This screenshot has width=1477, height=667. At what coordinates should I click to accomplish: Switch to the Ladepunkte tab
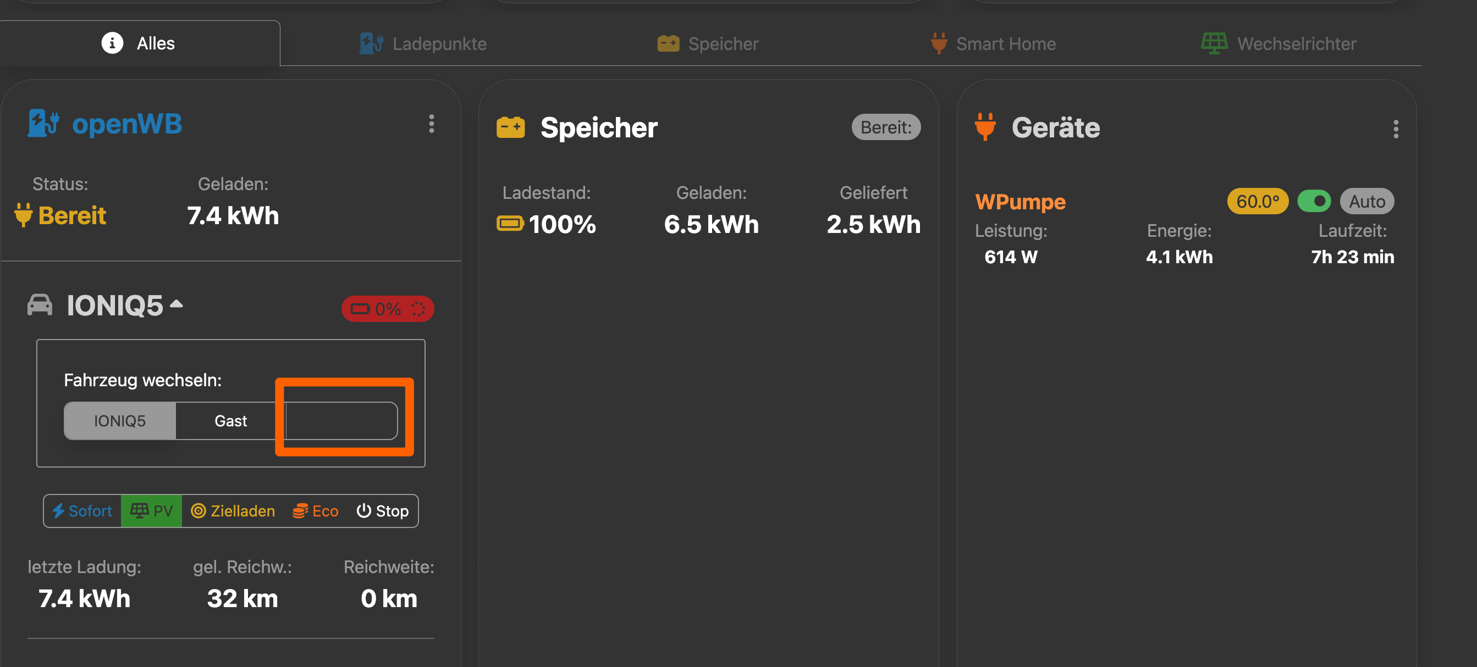pyautogui.click(x=423, y=43)
